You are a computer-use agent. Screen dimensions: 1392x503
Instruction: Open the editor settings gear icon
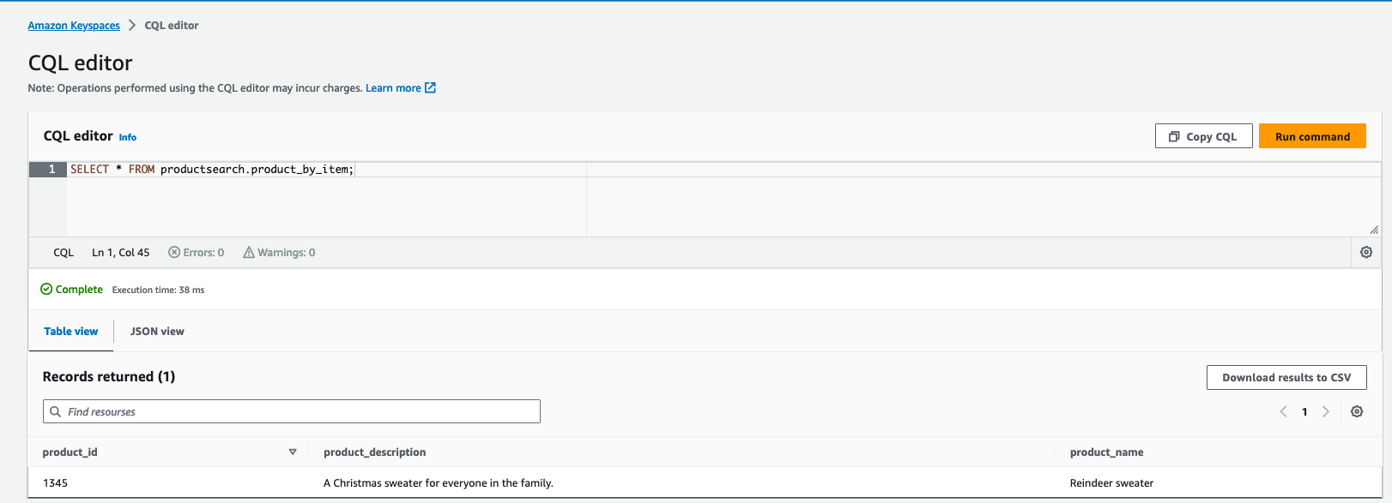pyautogui.click(x=1366, y=252)
